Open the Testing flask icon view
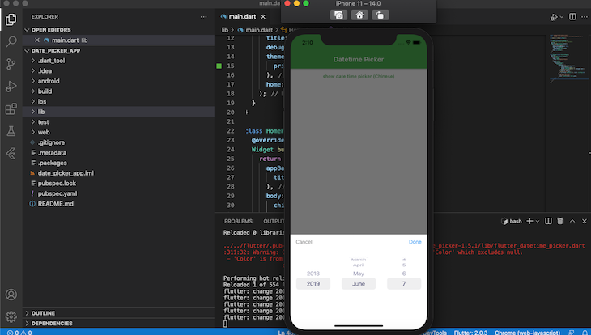The width and height of the screenshot is (591, 335). pyautogui.click(x=11, y=131)
